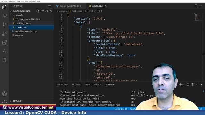Viewport: 205px width, 115px height.
Task: Open editor more actions ellipsis
Action: (x=201, y=6)
